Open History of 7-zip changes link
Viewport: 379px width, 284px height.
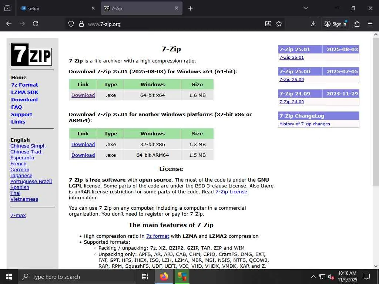point(305,124)
